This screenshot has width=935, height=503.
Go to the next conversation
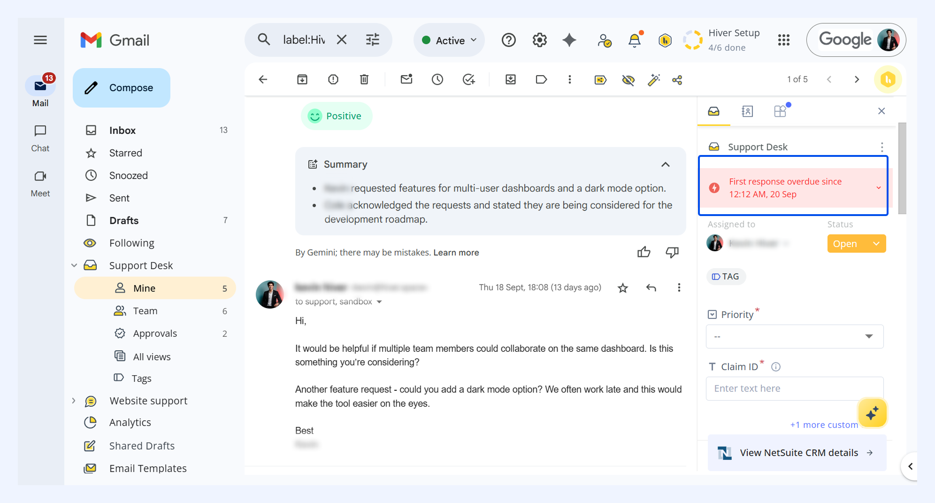(x=857, y=79)
